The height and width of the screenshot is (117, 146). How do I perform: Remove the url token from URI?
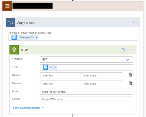[x=55, y=67]
